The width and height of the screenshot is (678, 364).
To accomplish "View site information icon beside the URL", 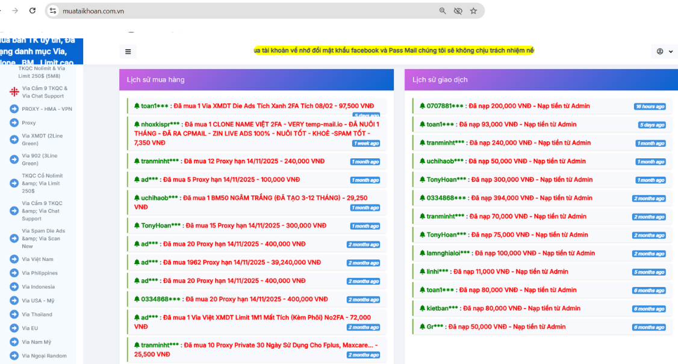I will (53, 11).
